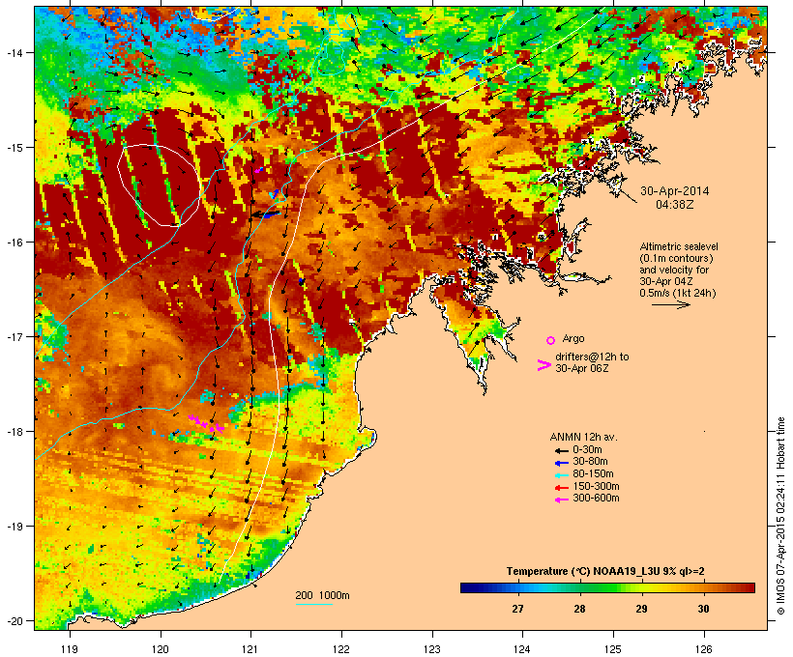Image resolution: width=793 pixels, height=657 pixels.
Task: Click the 'drifters@12h to' legend label
Action: click(x=592, y=357)
